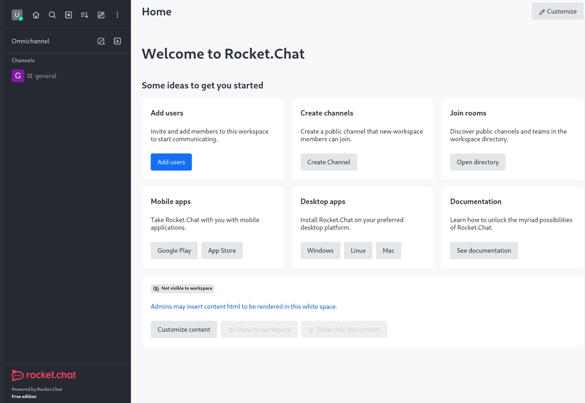Toggle the Omnichannel availability status icon

point(101,41)
